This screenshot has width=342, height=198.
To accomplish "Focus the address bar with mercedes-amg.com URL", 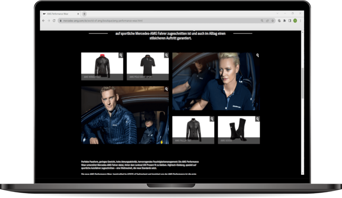I will point(160,21).
